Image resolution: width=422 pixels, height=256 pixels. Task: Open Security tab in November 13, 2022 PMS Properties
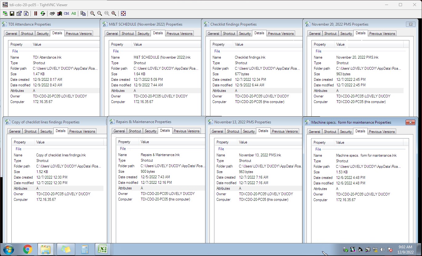point(249,131)
